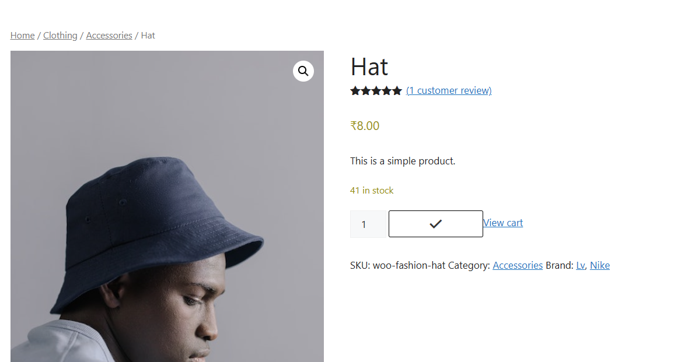This screenshot has width=674, height=362.
Task: Click the five-star rating icons
Action: click(376, 90)
